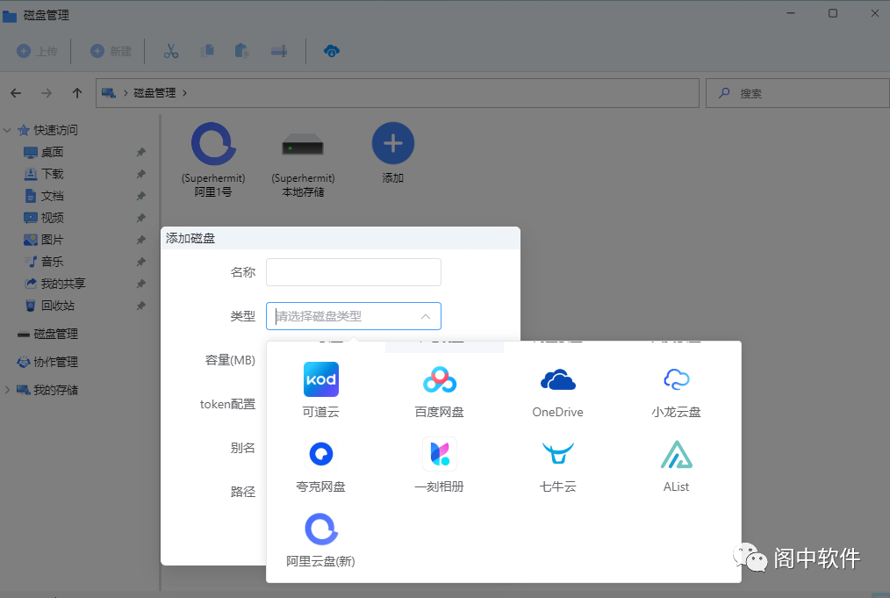Open 视频 in quick access

click(52, 218)
